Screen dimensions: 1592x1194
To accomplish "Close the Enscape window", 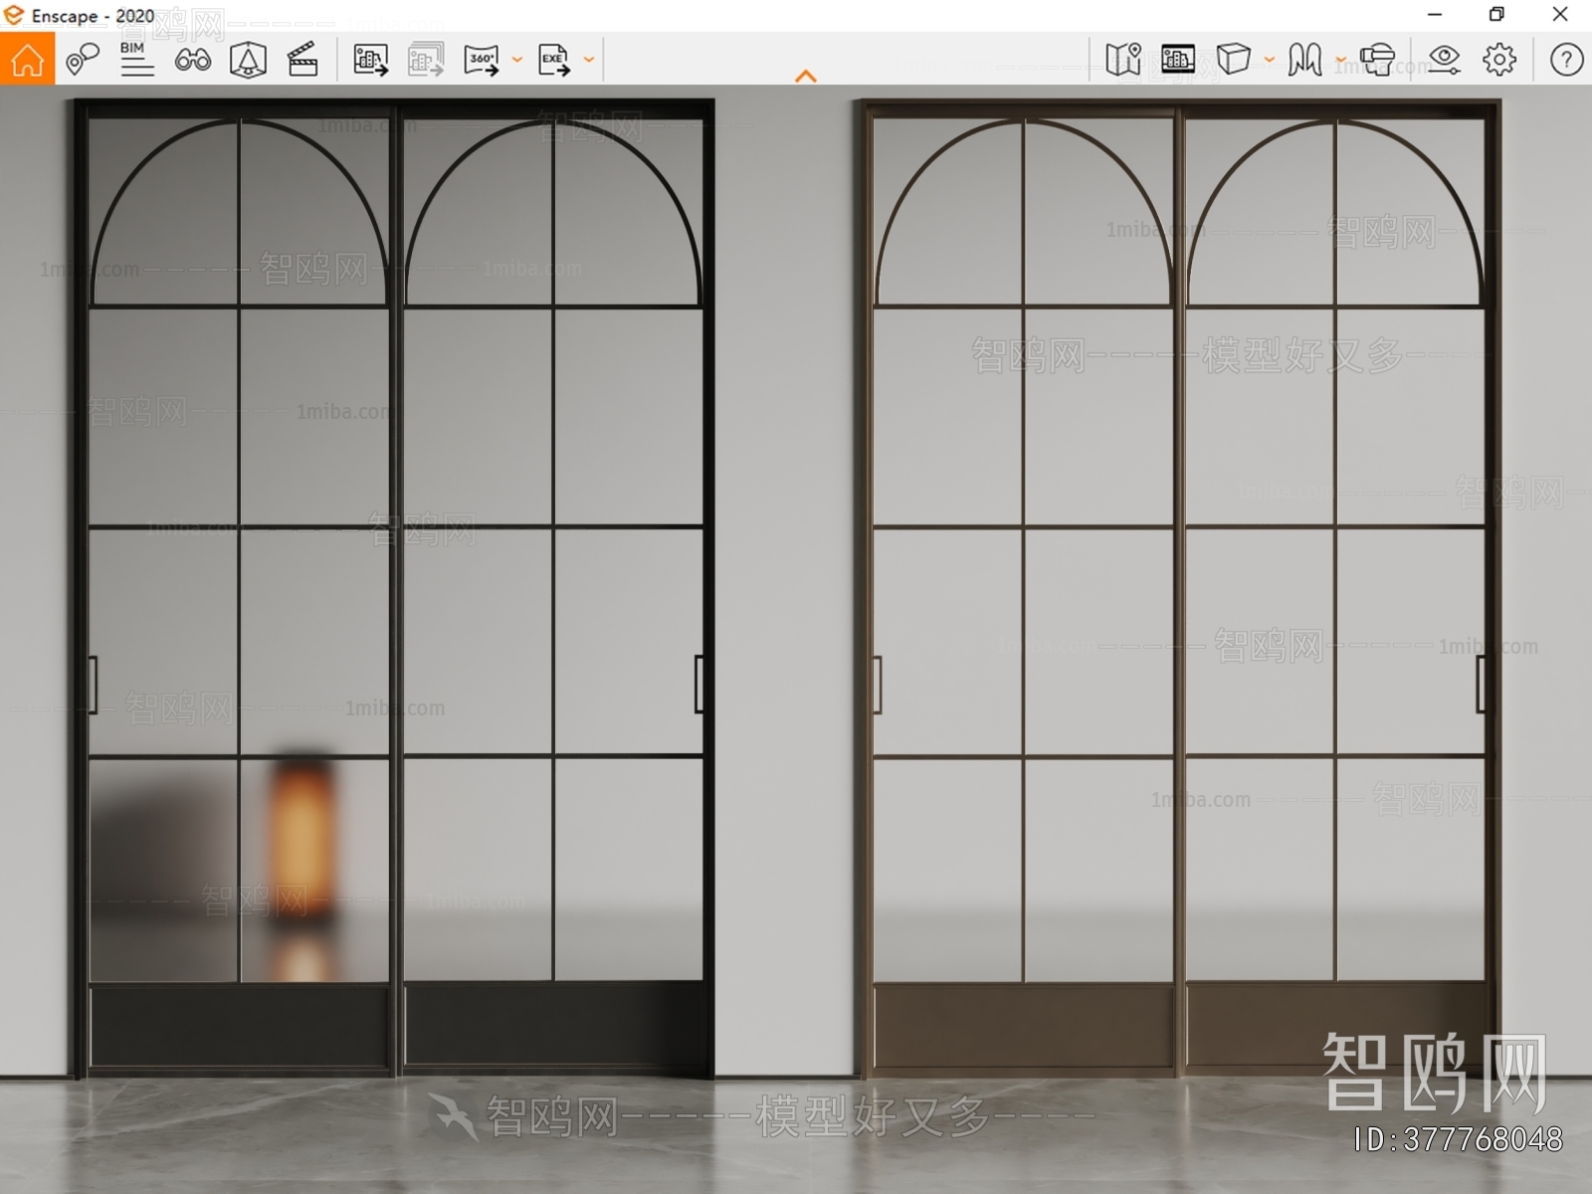I will (x=1560, y=15).
